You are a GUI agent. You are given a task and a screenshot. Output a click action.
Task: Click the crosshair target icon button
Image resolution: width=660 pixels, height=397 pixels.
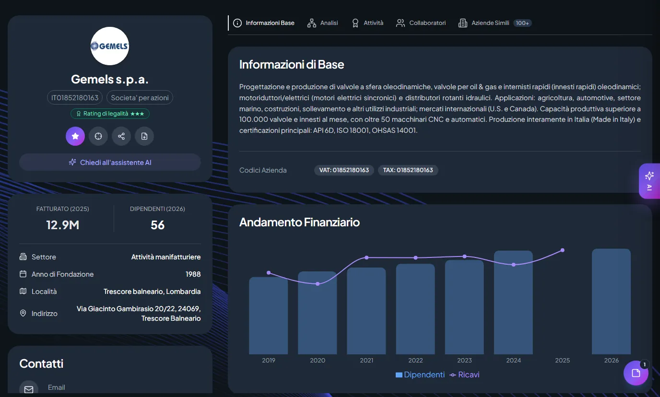pyautogui.click(x=98, y=136)
